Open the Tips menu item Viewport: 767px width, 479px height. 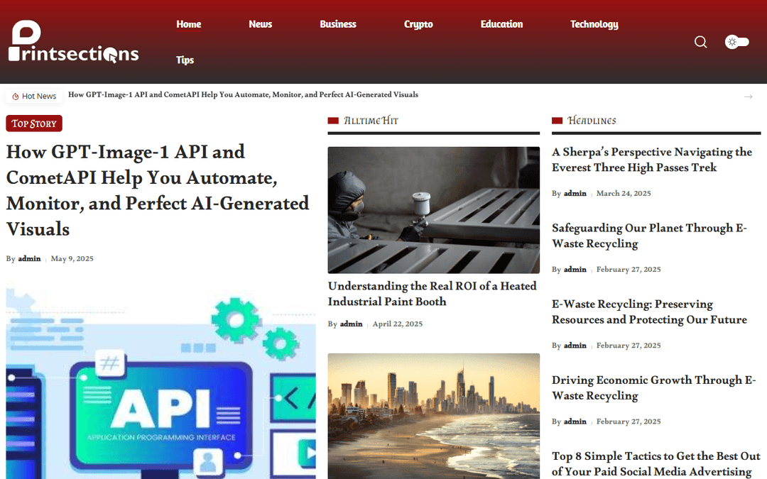click(185, 60)
